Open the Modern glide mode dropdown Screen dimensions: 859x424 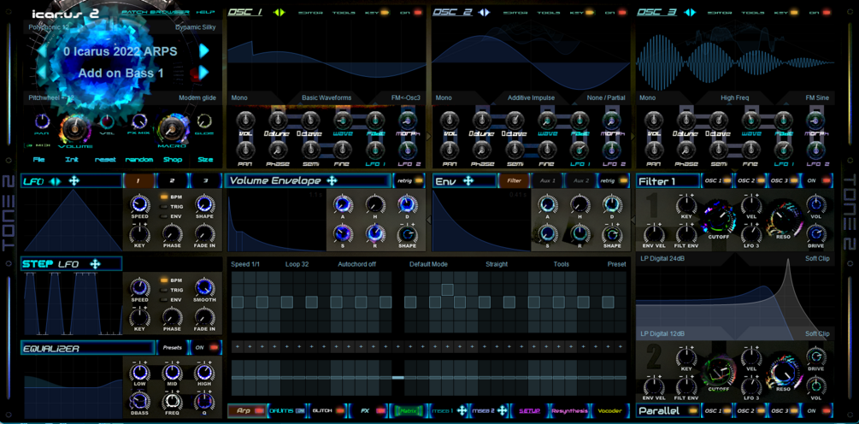[x=197, y=97]
